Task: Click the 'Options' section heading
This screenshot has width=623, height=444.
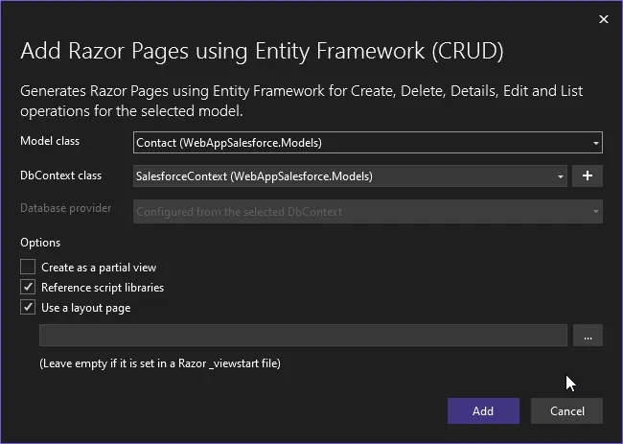Action: coord(40,243)
